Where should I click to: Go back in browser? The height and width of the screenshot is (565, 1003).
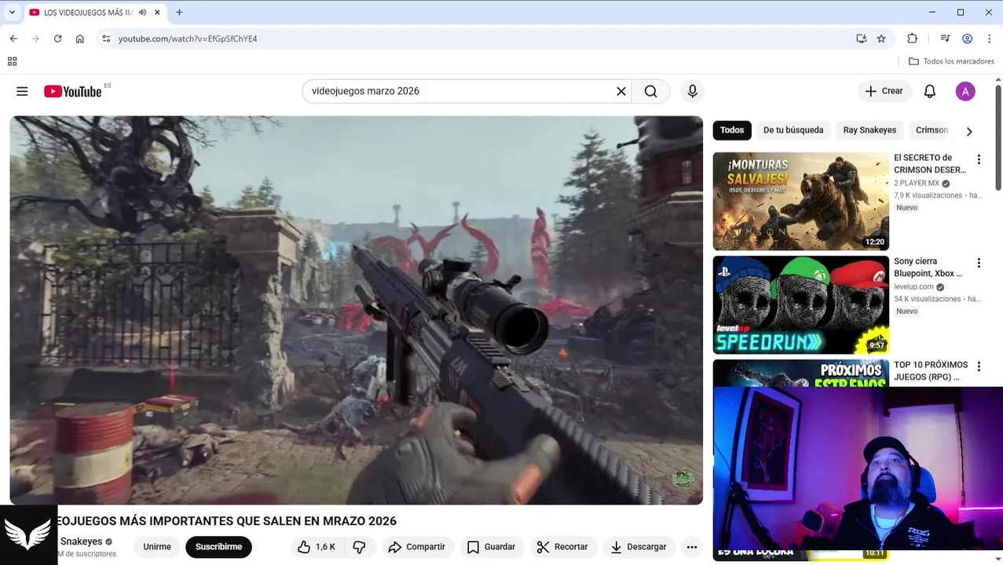coord(13,38)
